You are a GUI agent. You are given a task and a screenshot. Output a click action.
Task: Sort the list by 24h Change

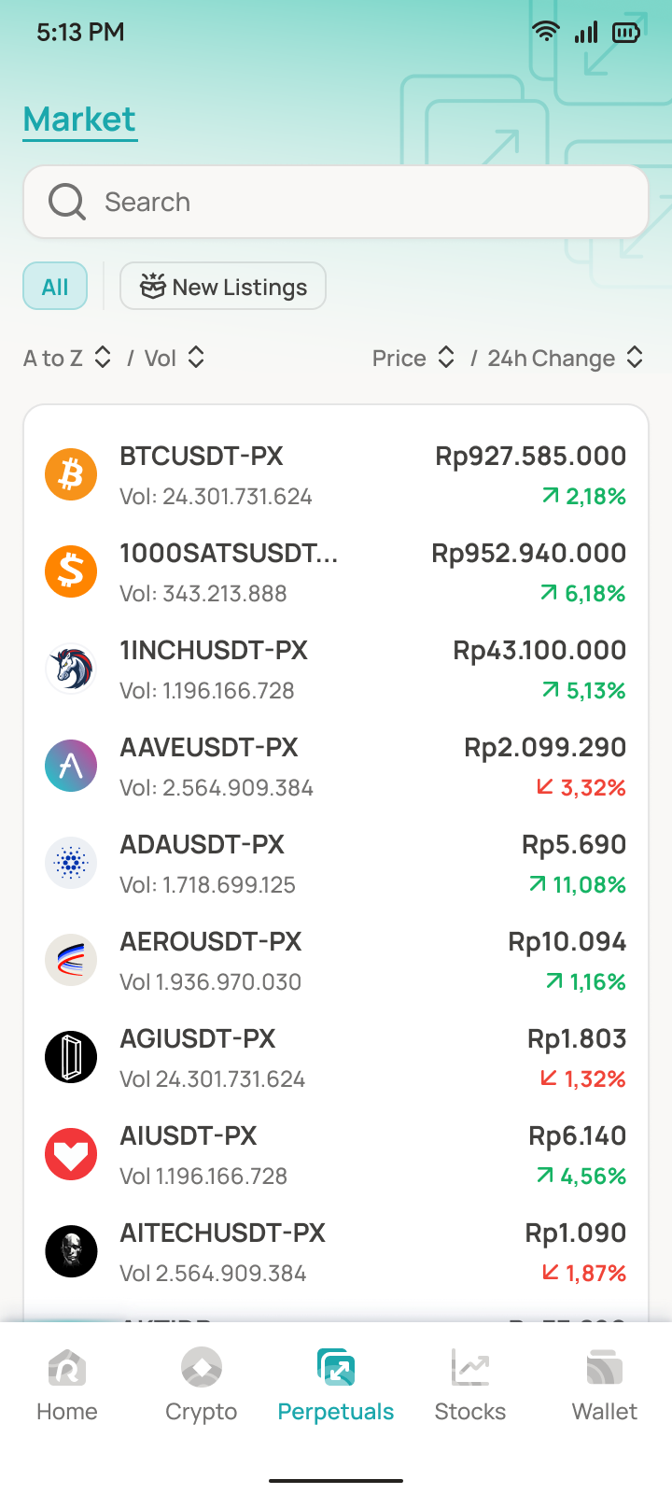click(566, 358)
